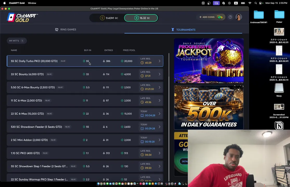Viewport: 290px width, 187px height.
Task: Click the calendar icon beside 00:19:28
Action: (142, 142)
